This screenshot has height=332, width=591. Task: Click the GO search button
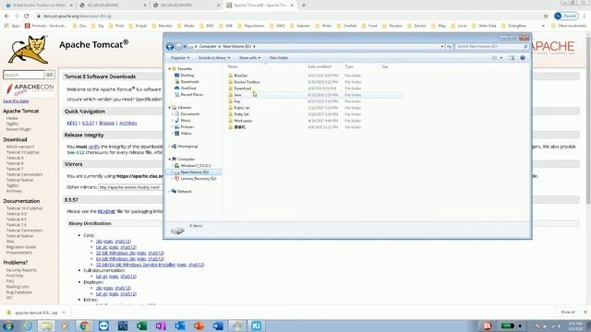[x=49, y=75]
